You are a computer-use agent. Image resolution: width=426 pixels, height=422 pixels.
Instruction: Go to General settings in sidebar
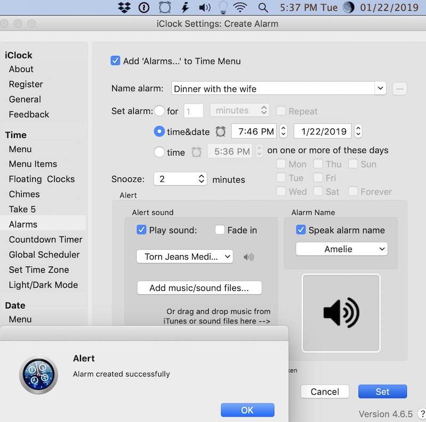pyautogui.click(x=25, y=99)
